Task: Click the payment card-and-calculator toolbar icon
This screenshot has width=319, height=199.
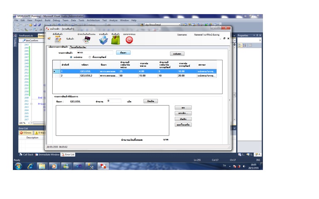Action: click(87, 40)
